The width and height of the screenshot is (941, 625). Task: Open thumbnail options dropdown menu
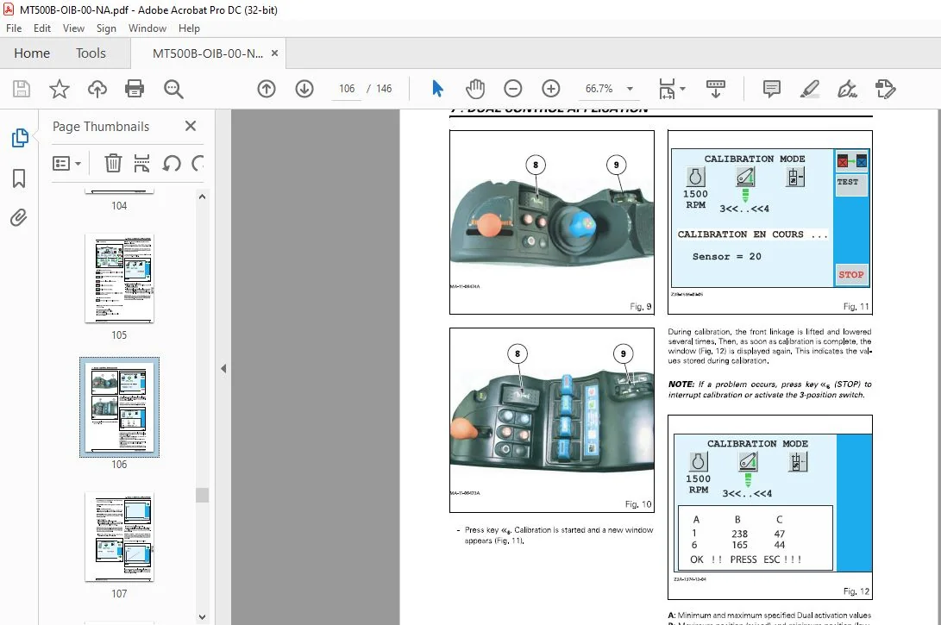pos(66,163)
